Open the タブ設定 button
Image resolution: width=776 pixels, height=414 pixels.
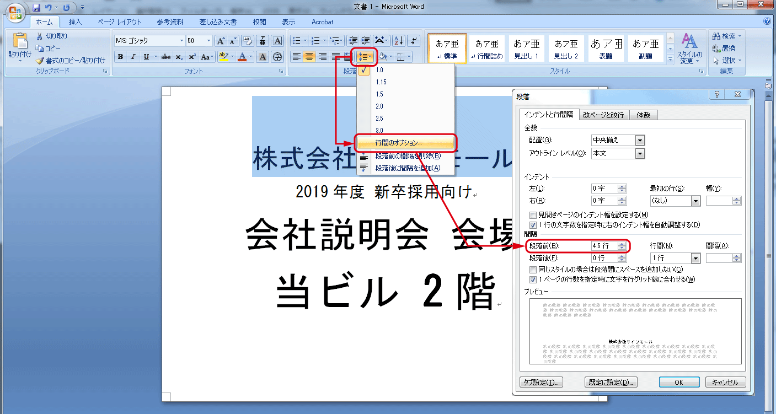[x=541, y=382]
